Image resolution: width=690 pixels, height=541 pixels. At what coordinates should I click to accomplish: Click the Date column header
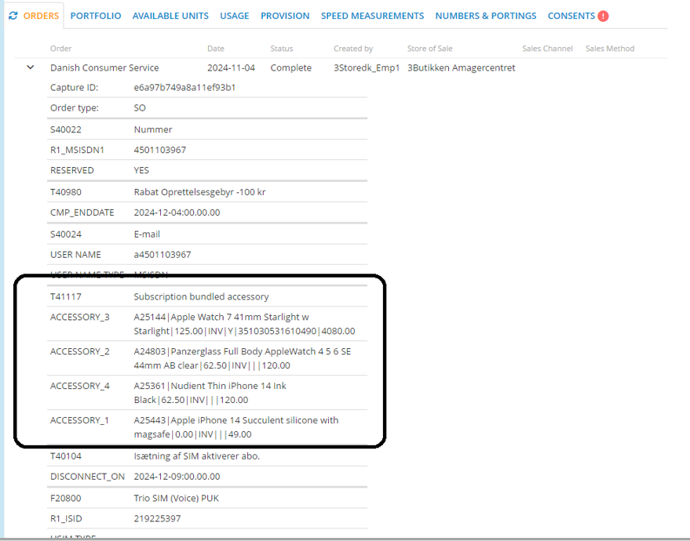[x=216, y=49]
